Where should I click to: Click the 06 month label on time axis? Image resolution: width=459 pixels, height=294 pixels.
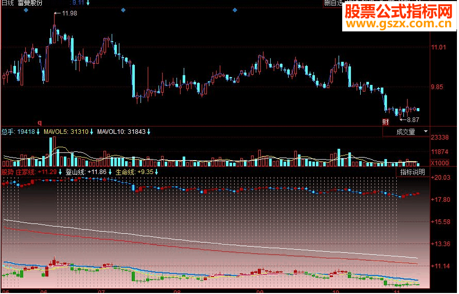(x=44, y=292)
